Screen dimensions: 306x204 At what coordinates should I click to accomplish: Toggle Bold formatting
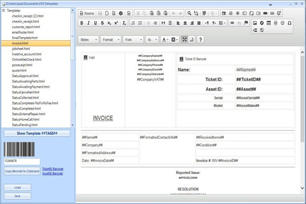(x=82, y=23)
